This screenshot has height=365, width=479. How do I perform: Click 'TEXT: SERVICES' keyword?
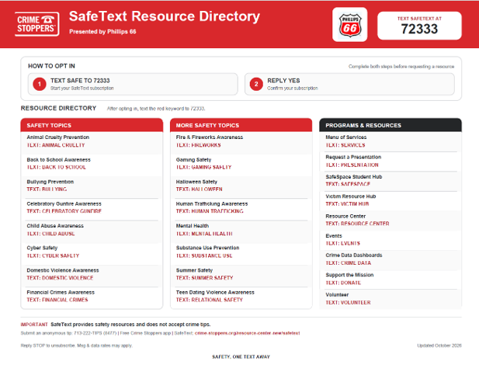click(x=345, y=145)
